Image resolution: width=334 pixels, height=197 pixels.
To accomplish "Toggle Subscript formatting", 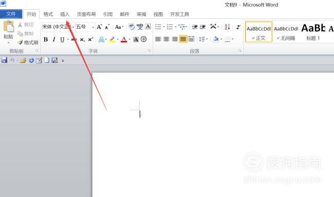I will (82, 39).
